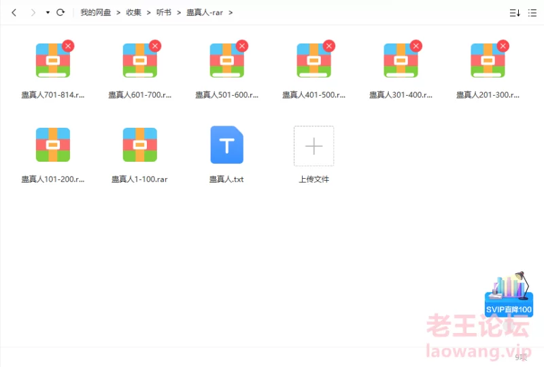The width and height of the screenshot is (544, 367).
Task: Click red X badge on 蛊真人601-700
Action: pos(155,46)
